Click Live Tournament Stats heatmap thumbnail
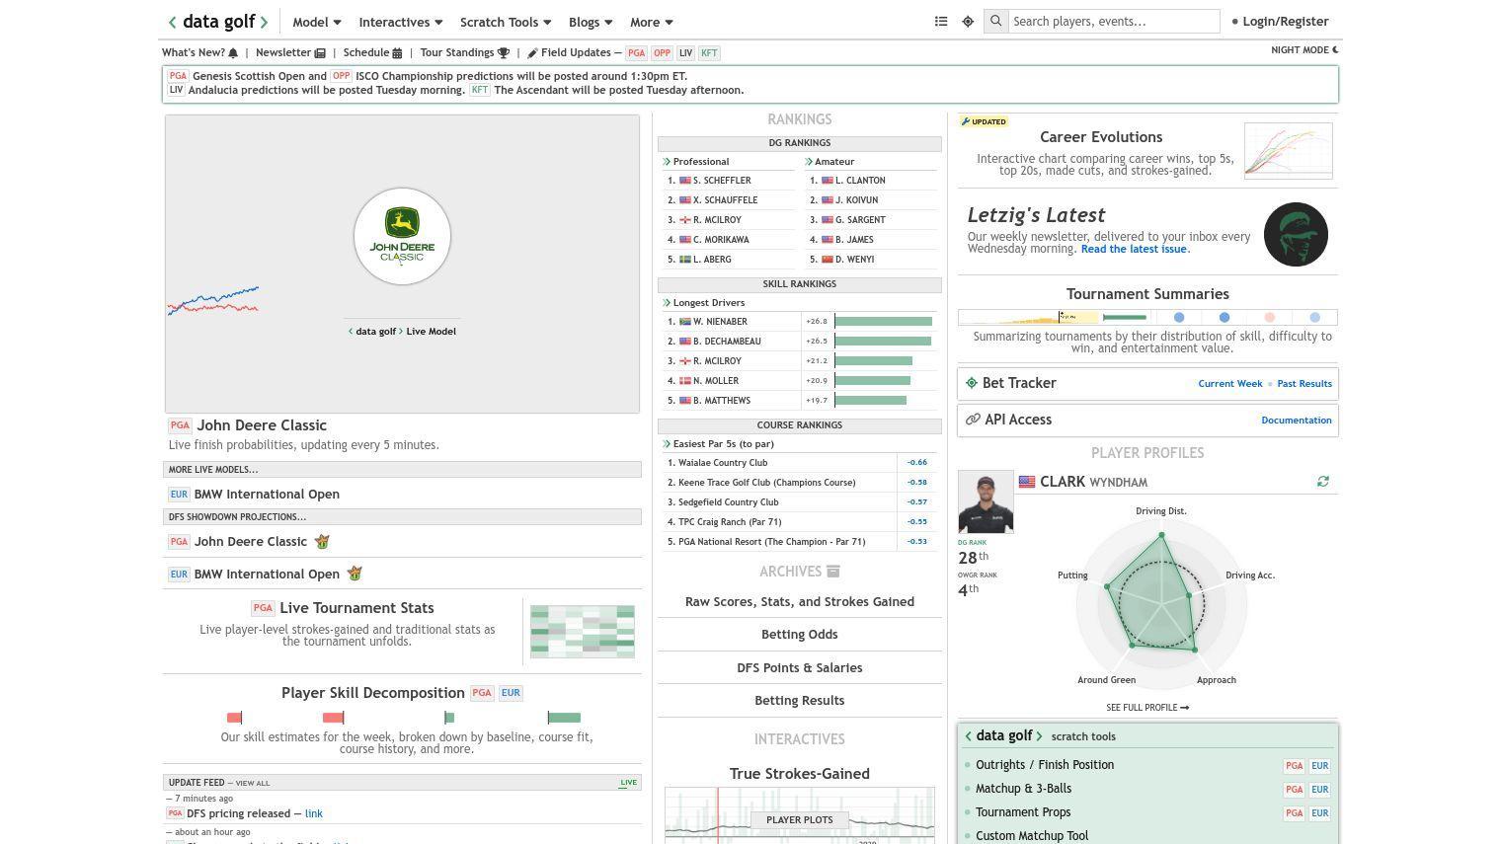This screenshot has height=844, width=1501. click(x=583, y=632)
